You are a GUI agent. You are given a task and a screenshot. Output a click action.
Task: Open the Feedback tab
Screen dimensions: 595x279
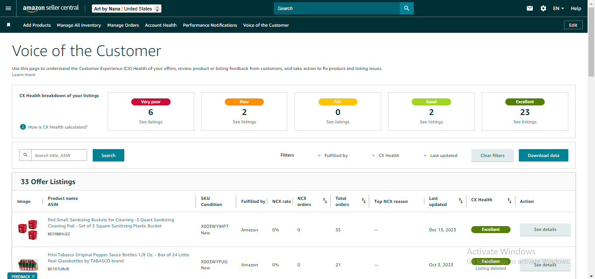(x=21, y=276)
